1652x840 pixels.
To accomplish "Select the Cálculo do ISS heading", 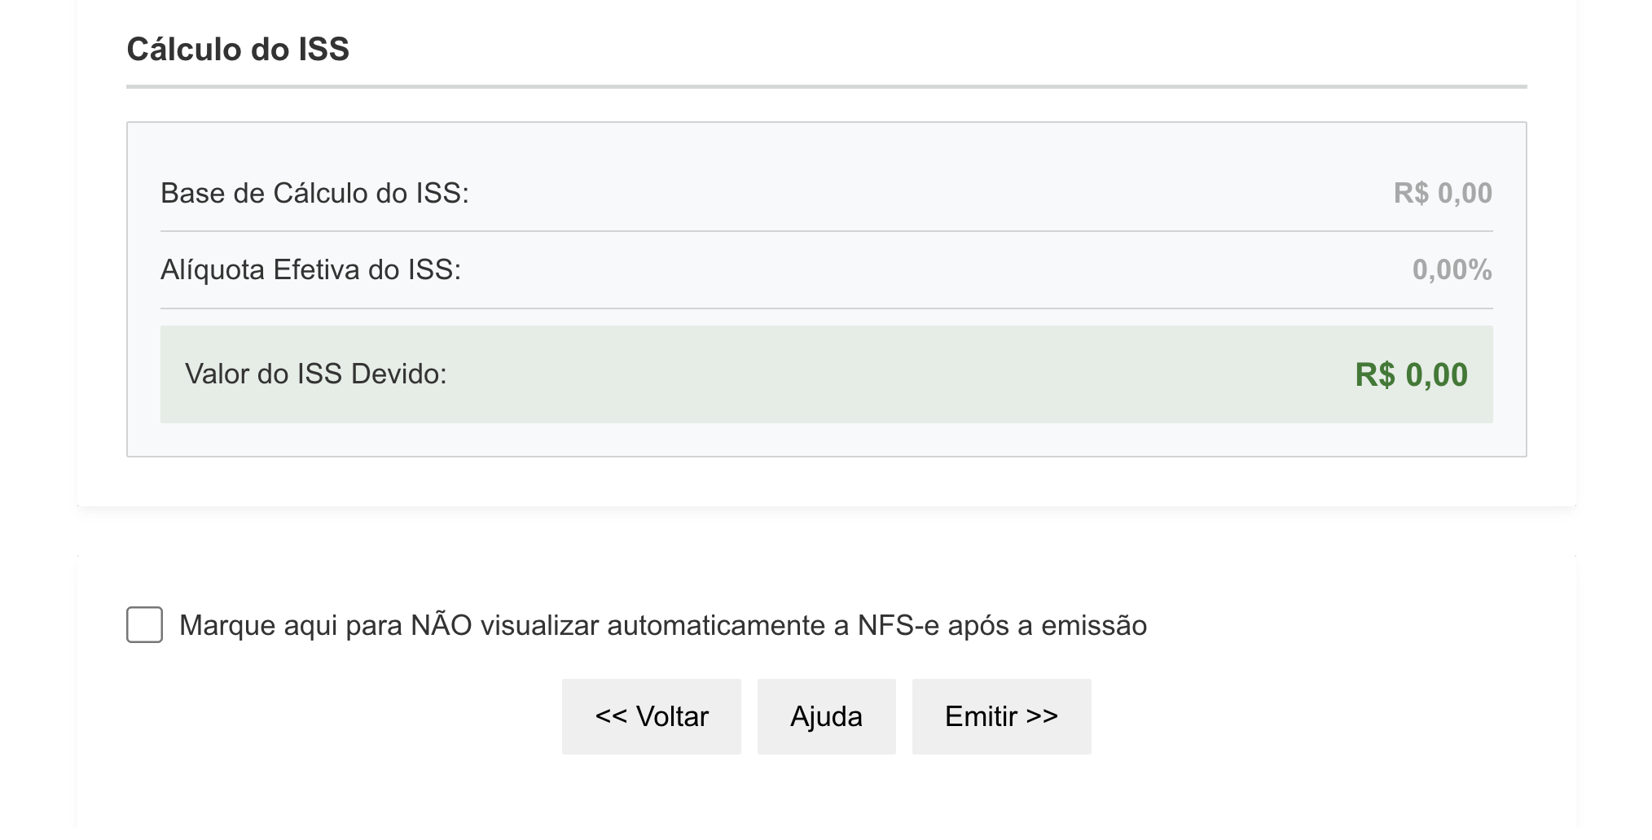I will click(238, 49).
